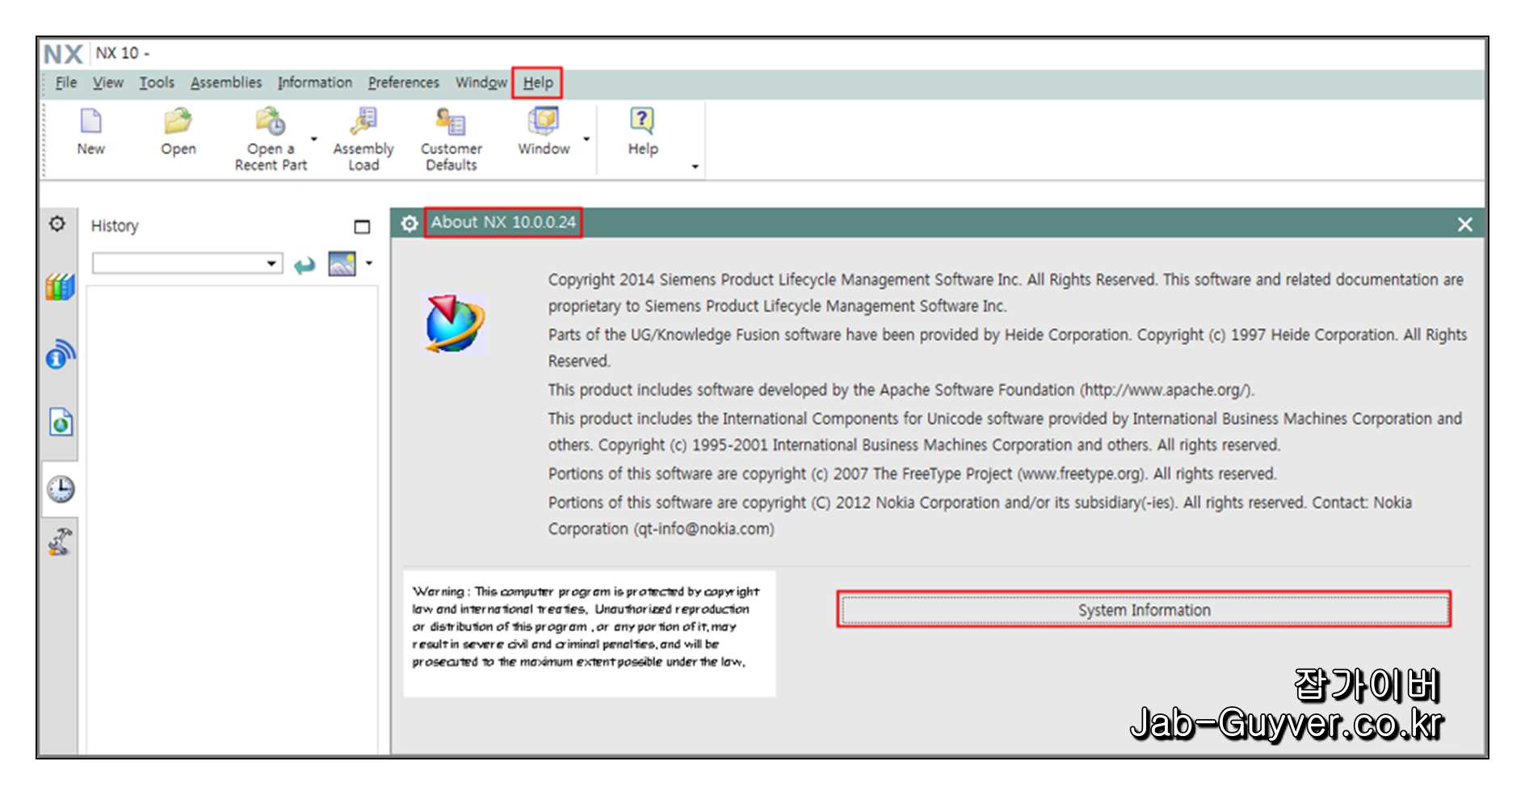Expand the Open a Recent Part dropdown arrow
This screenshot has height=795, width=1525.
click(x=314, y=139)
